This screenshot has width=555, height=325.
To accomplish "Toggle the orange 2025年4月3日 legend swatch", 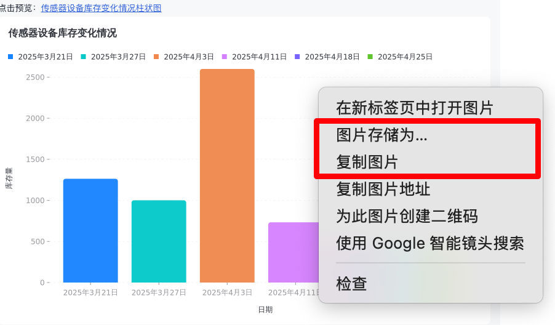I will [x=156, y=57].
